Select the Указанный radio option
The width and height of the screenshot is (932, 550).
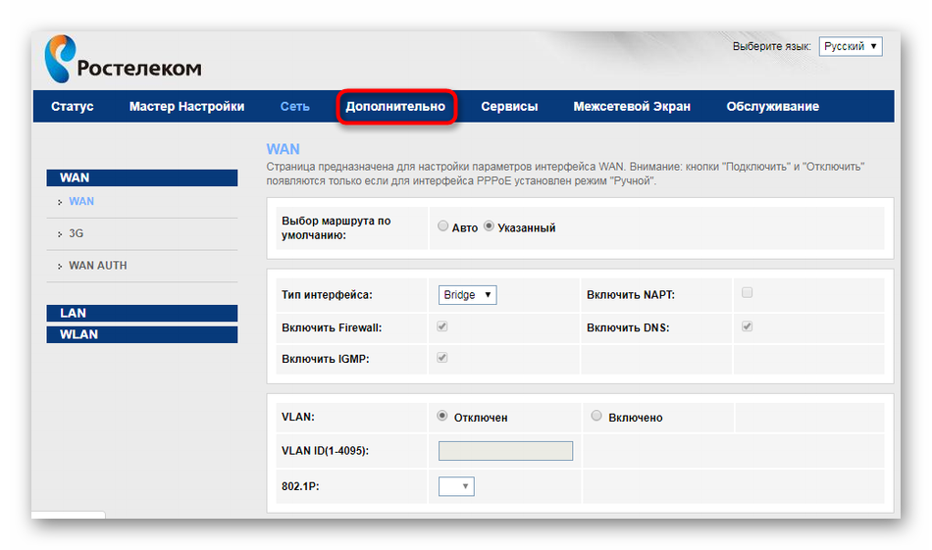click(490, 227)
